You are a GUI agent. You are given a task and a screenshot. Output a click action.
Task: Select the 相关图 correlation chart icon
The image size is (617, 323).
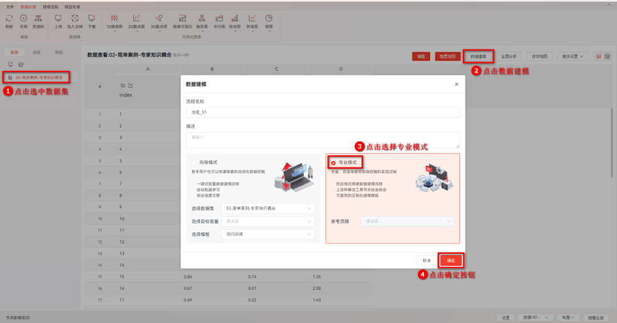pyautogui.click(x=202, y=18)
